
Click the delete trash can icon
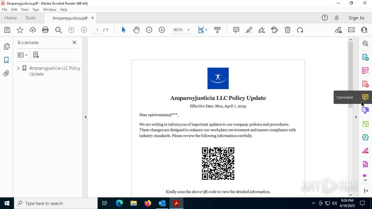pos(287,30)
